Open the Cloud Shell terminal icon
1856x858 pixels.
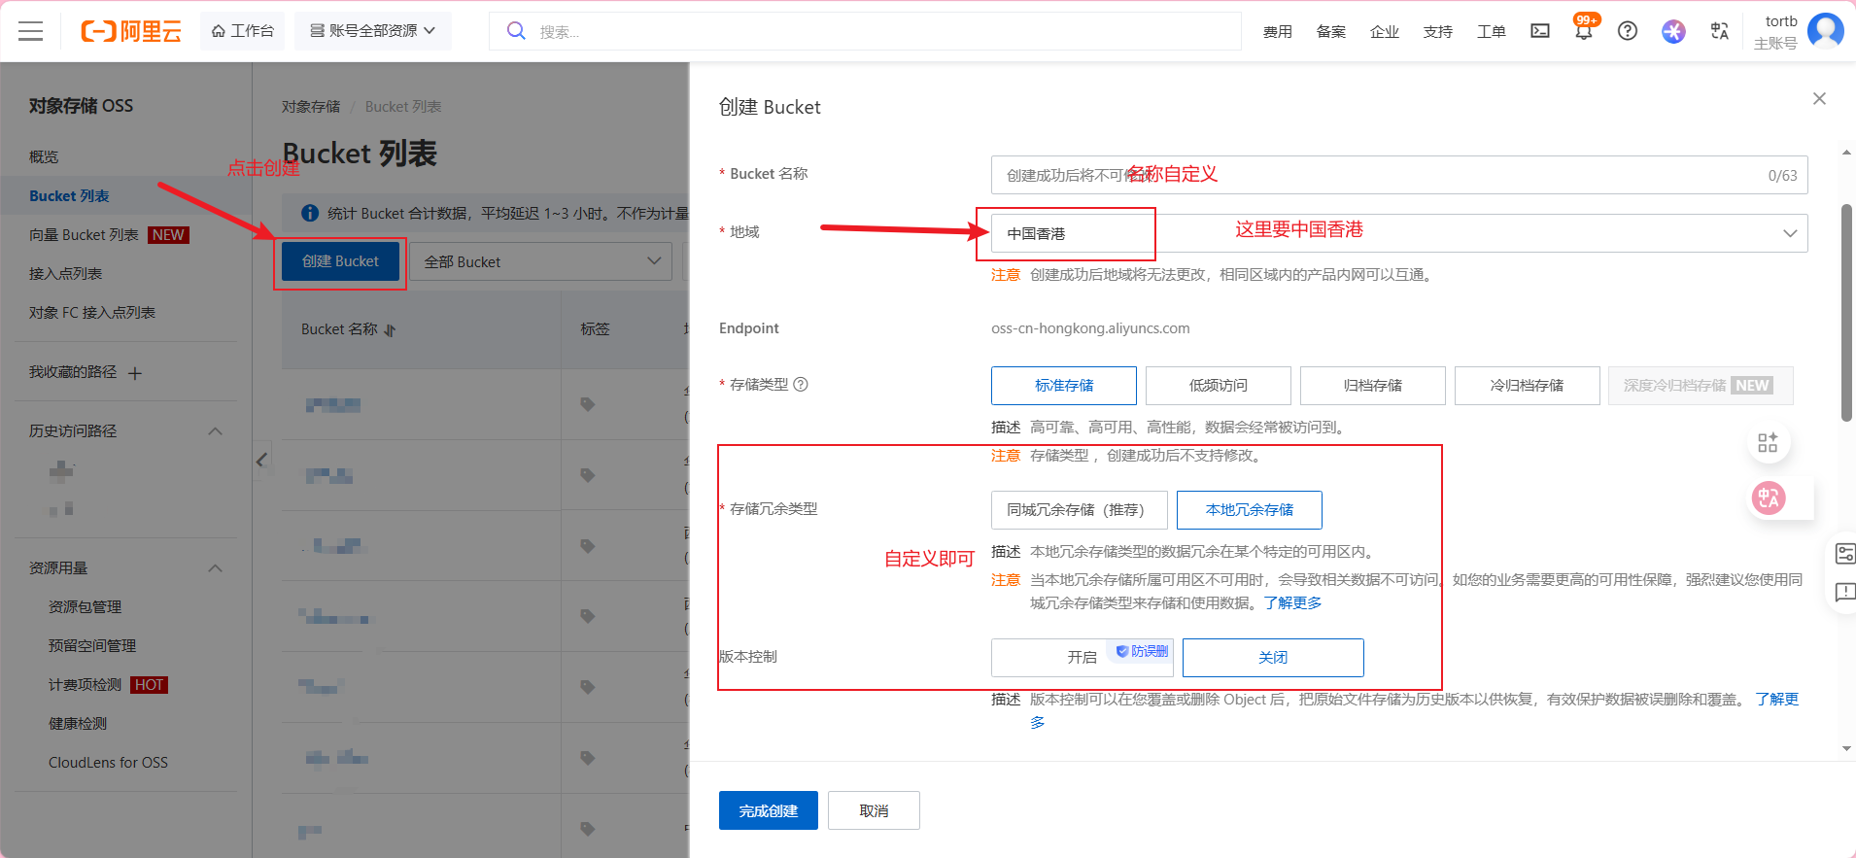point(1540,31)
